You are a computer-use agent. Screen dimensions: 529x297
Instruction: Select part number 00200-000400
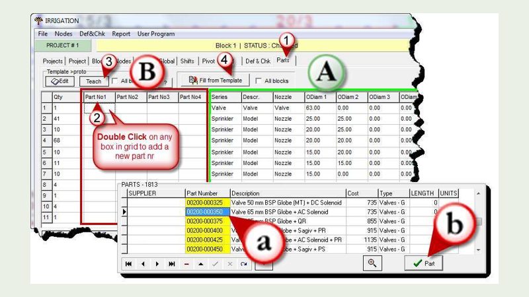(x=208, y=230)
